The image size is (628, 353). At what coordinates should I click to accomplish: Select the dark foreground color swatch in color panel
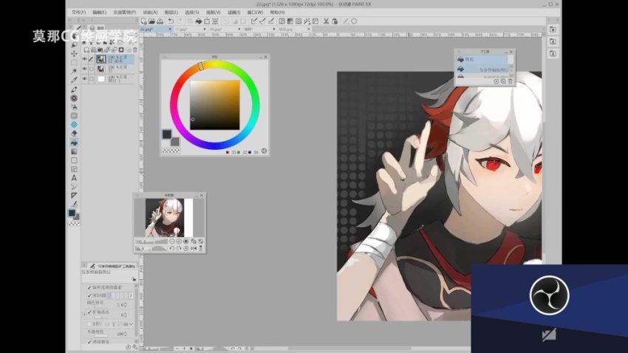(167, 134)
